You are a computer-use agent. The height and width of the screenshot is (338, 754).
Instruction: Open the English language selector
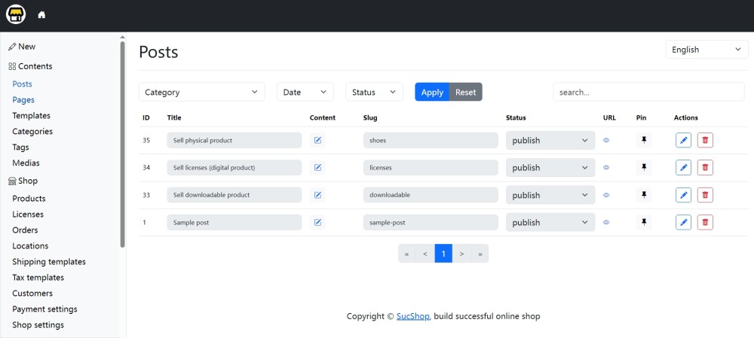(706, 50)
